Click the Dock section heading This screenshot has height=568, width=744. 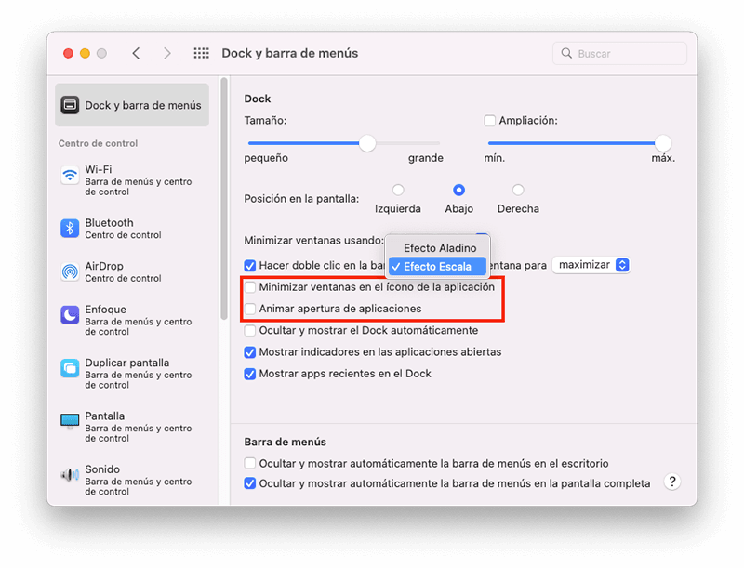point(258,99)
